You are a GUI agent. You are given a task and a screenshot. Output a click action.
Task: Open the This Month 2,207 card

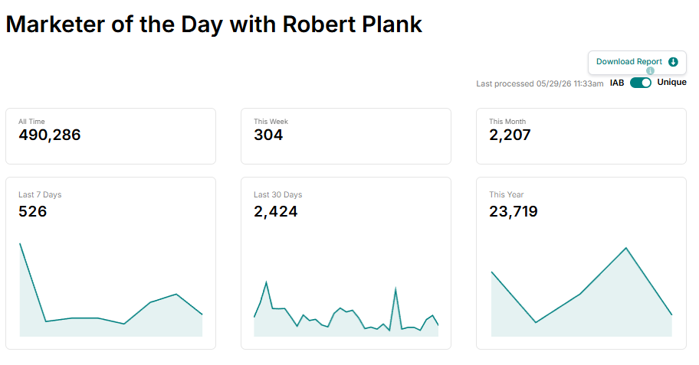[581, 136]
